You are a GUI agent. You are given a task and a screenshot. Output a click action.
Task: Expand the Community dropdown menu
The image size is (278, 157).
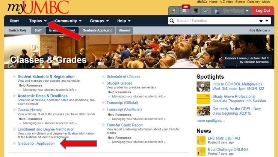(68, 21)
